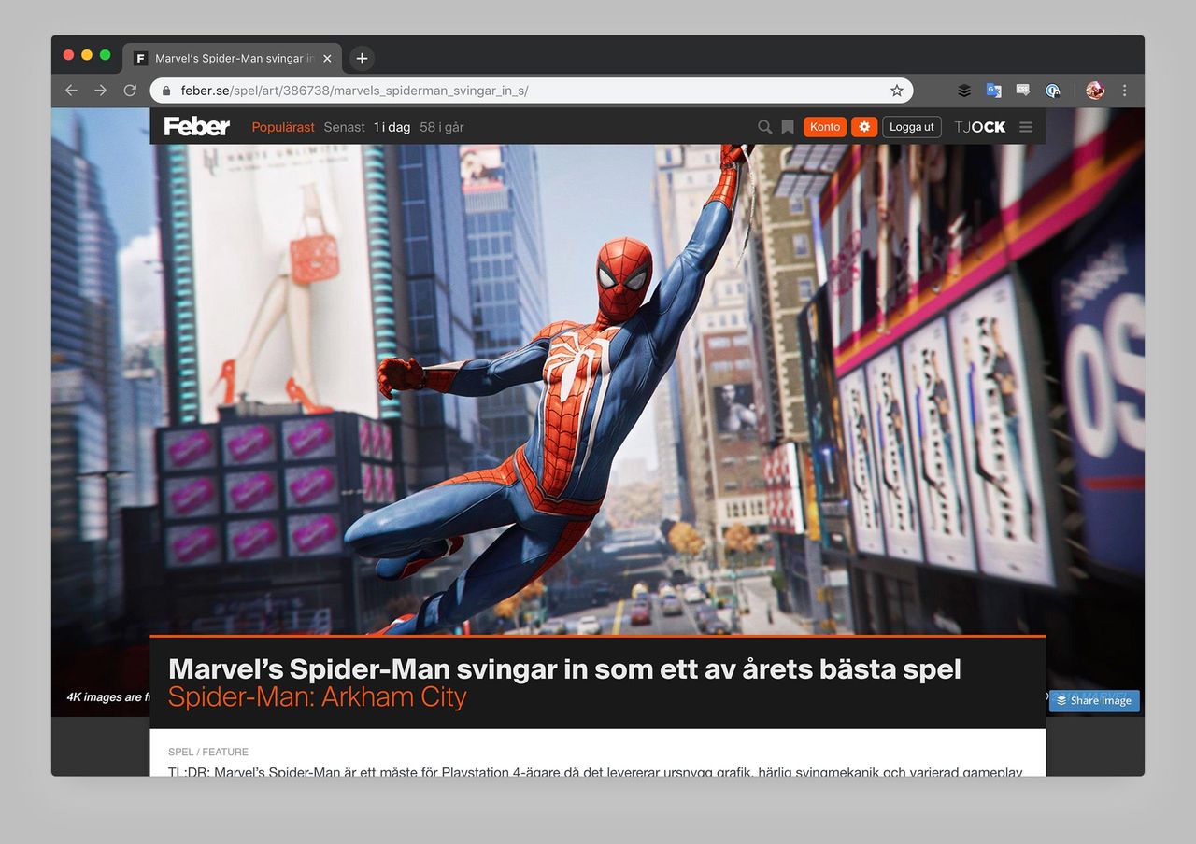Screen dimensions: 1196x844
Task: Open Feber site search
Action: [x=764, y=127]
